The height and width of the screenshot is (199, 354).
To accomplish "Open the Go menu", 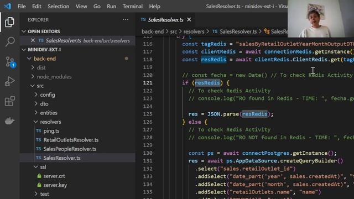I will (97, 6).
